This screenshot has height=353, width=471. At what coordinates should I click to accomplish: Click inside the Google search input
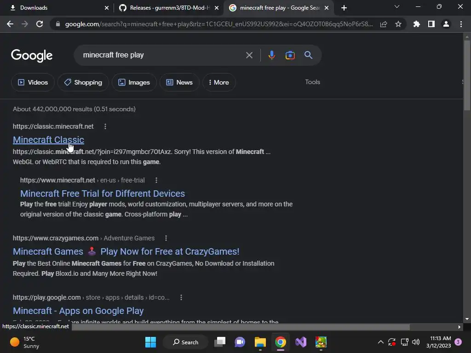click(x=162, y=55)
